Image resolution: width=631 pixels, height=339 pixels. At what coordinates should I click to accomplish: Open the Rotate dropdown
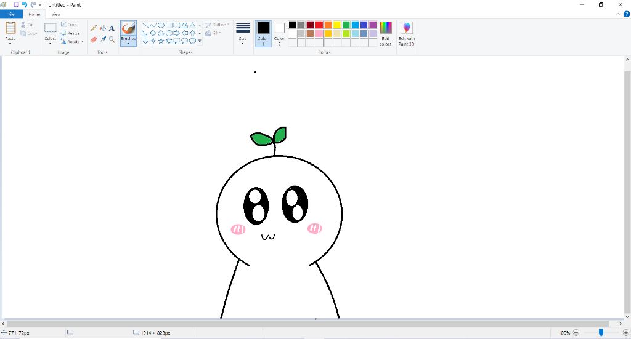71,42
